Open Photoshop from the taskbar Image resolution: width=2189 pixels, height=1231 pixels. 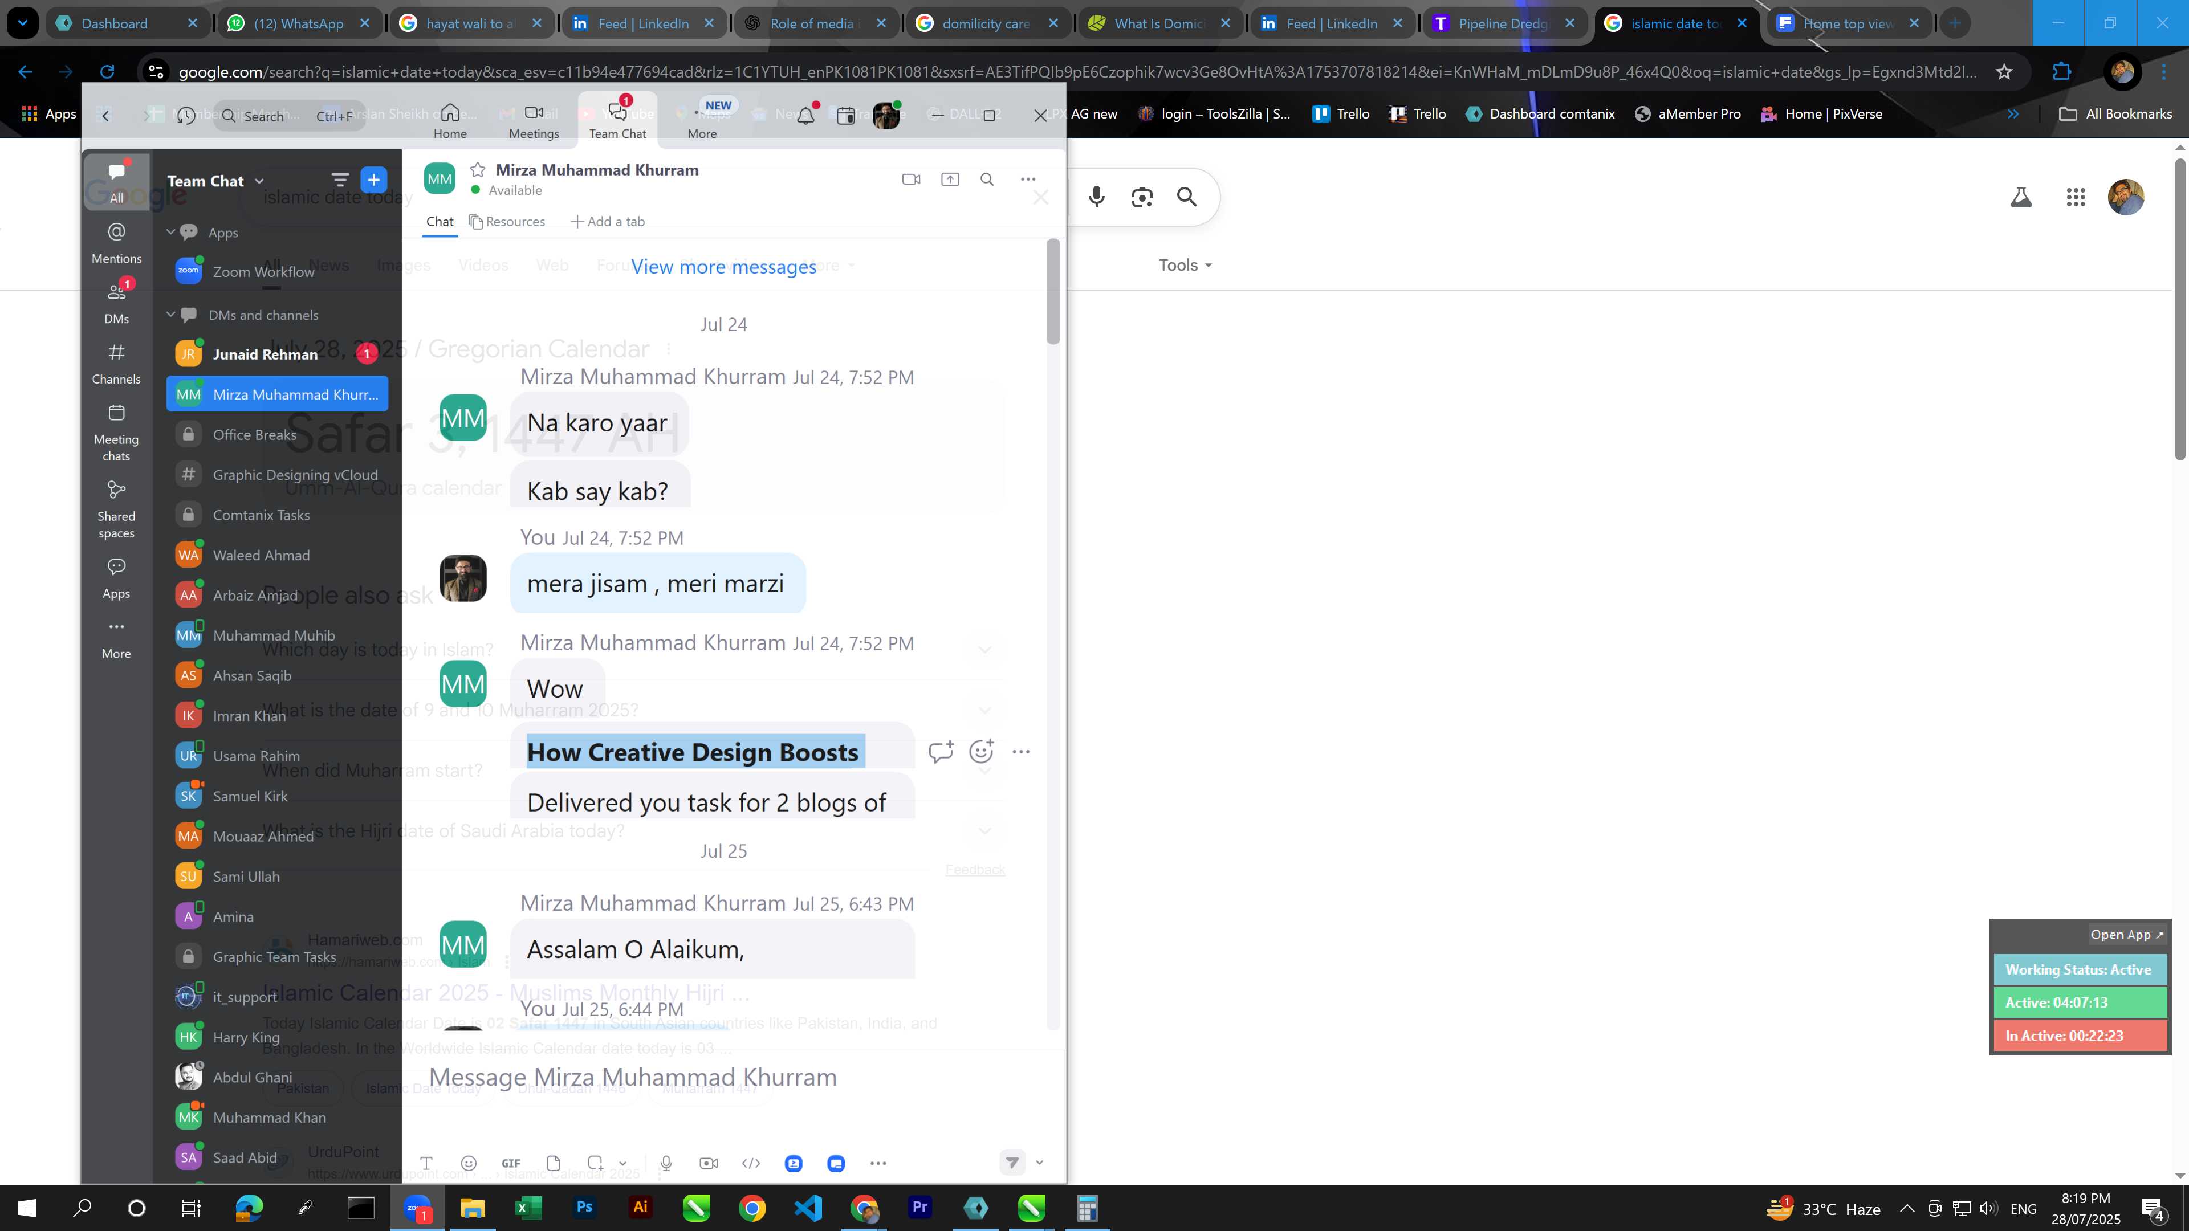tap(584, 1208)
